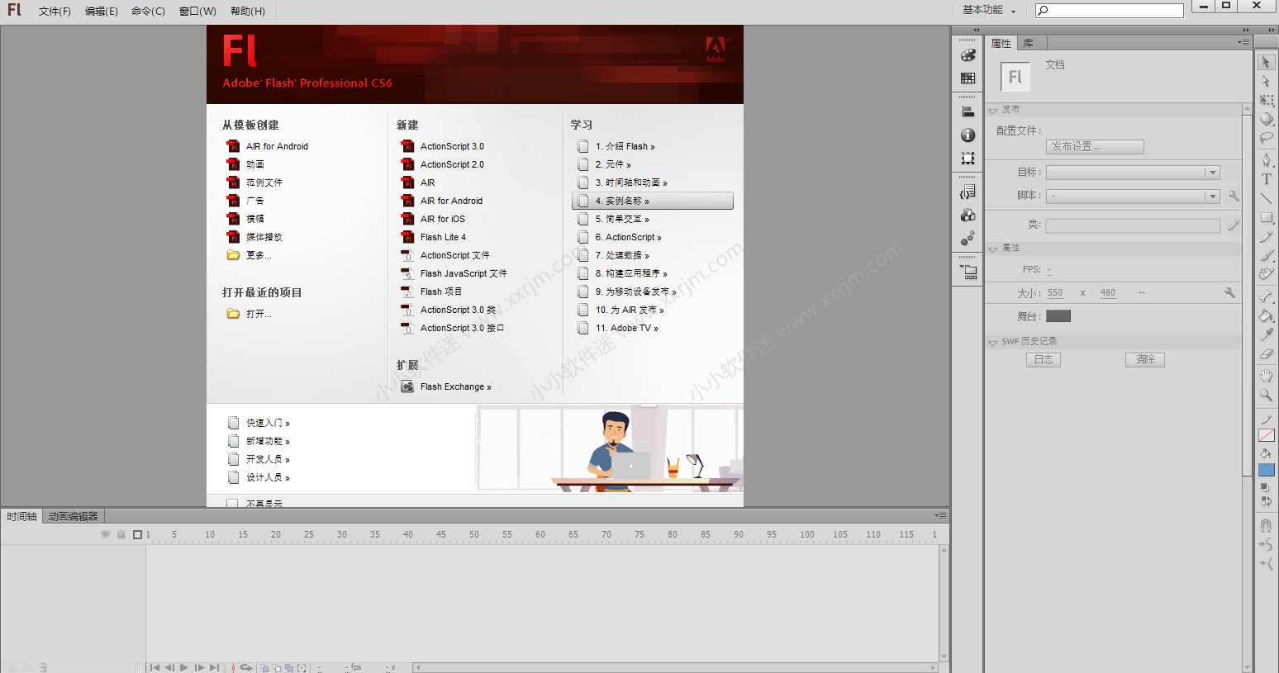The width and height of the screenshot is (1279, 673).
Task: Click the 日志 log button
Action: [x=1044, y=360]
